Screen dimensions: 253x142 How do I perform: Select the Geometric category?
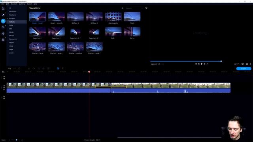[x=13, y=39]
